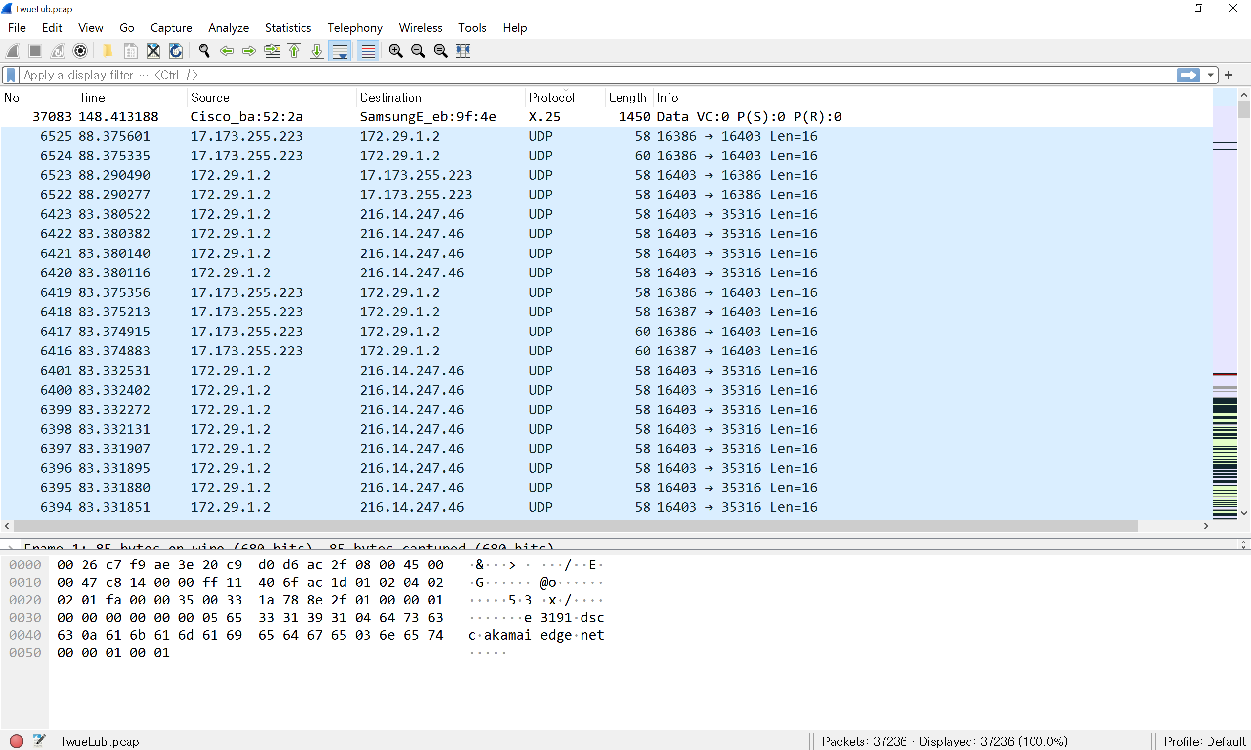Open the capture options gear icon
This screenshot has height=750, width=1251.
click(x=80, y=51)
